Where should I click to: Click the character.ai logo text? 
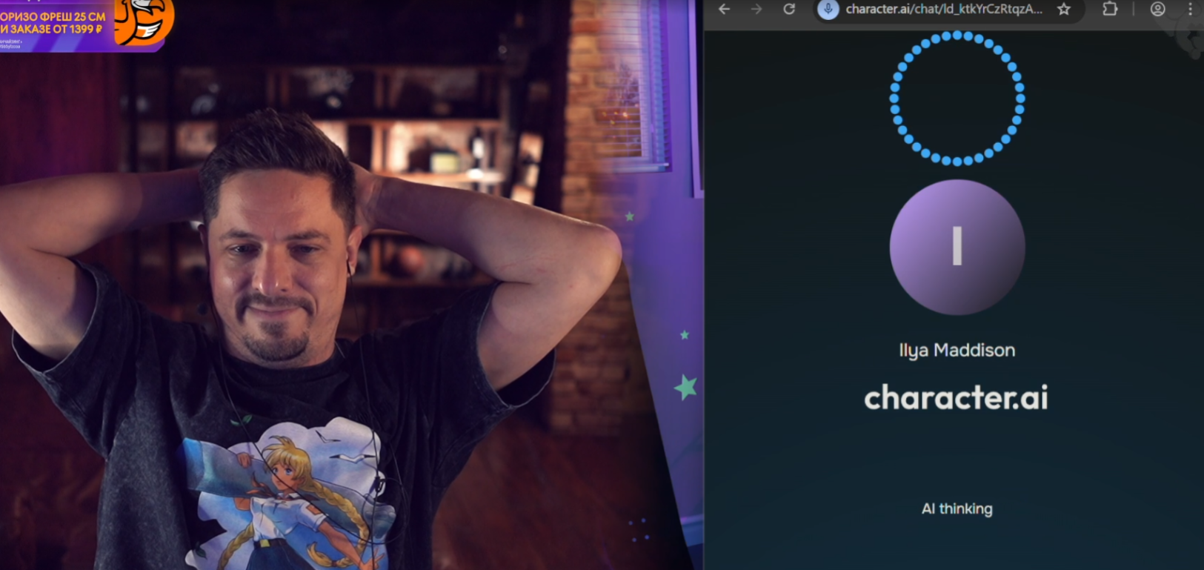click(956, 398)
